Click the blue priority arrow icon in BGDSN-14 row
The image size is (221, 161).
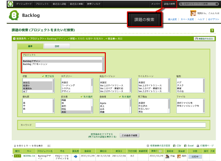76,156
